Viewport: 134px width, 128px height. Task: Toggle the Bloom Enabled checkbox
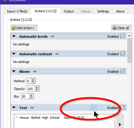pos(123,71)
